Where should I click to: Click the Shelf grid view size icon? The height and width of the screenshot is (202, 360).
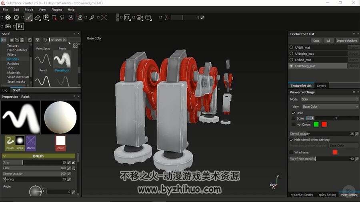75,46
